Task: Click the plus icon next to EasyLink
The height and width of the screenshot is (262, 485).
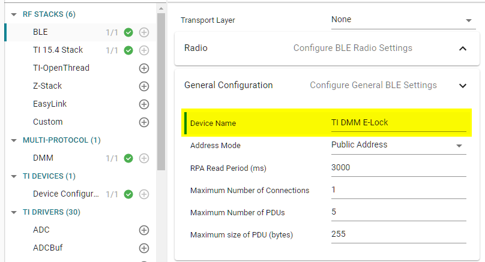Action: [143, 104]
